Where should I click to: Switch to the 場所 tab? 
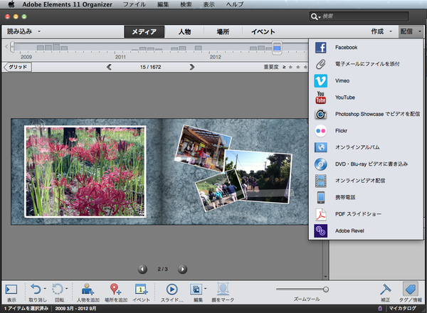(223, 32)
